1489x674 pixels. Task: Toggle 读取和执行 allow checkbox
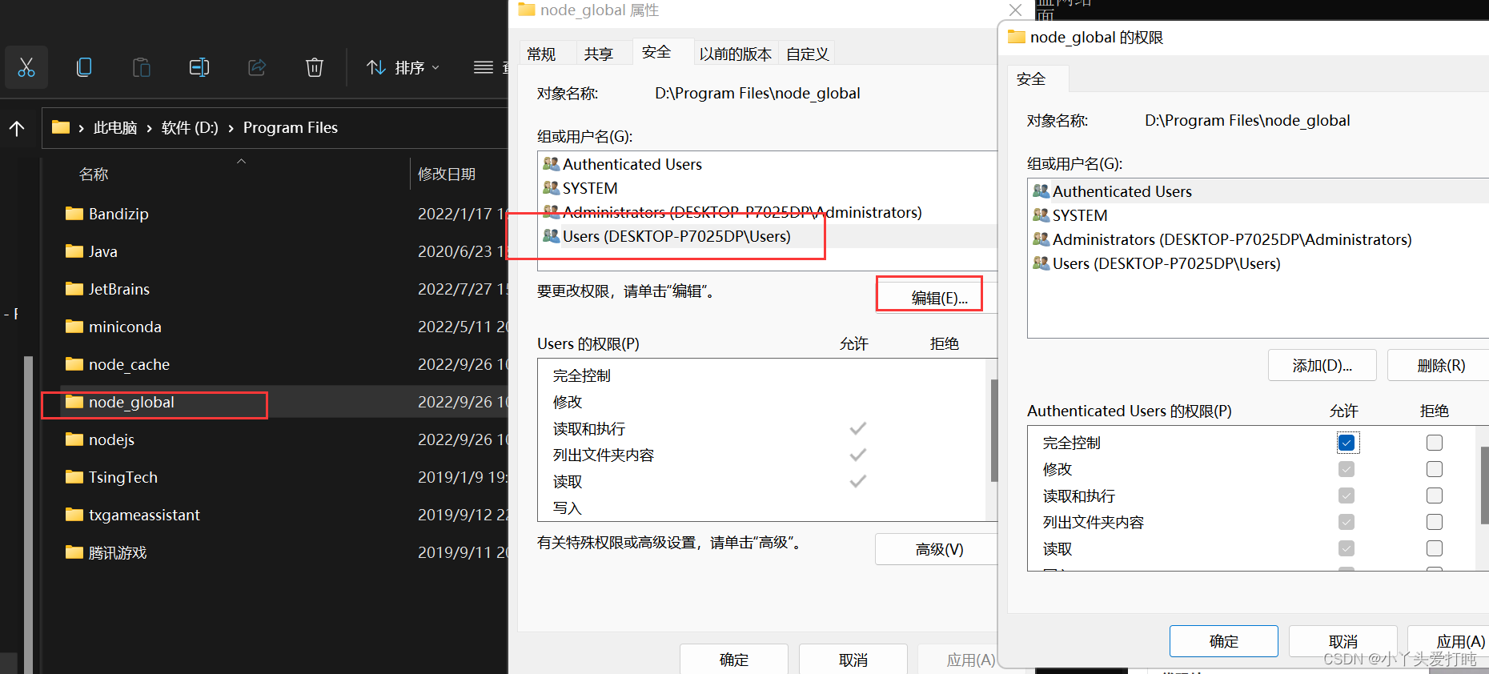pos(1347,495)
